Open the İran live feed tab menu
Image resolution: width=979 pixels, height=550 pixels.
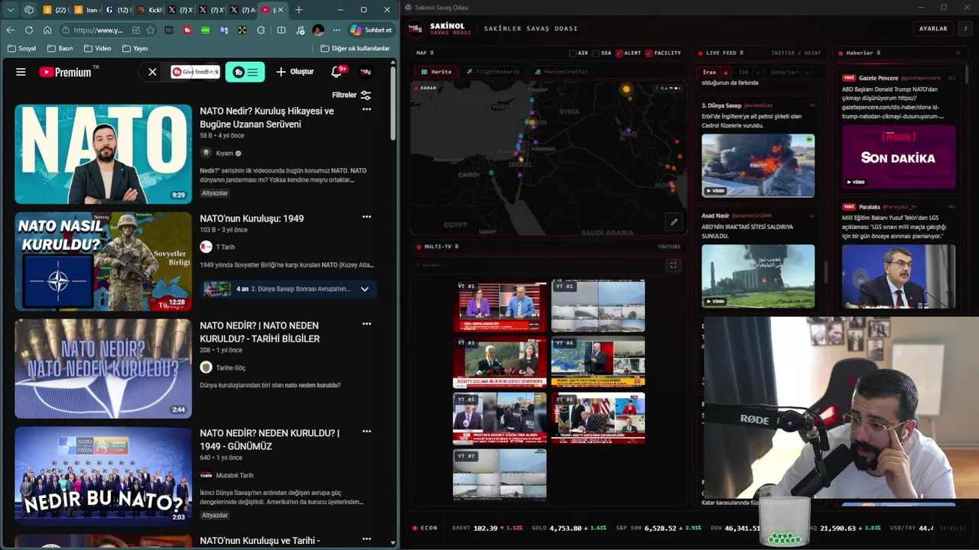pos(724,73)
